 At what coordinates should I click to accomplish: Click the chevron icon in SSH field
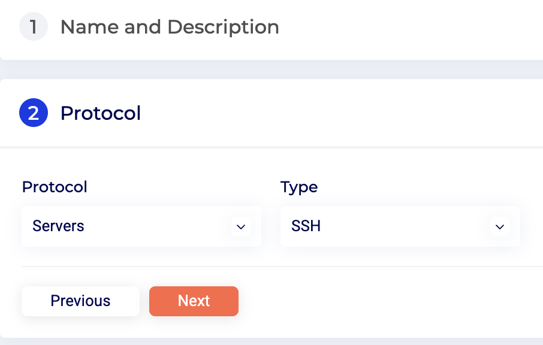tap(500, 227)
